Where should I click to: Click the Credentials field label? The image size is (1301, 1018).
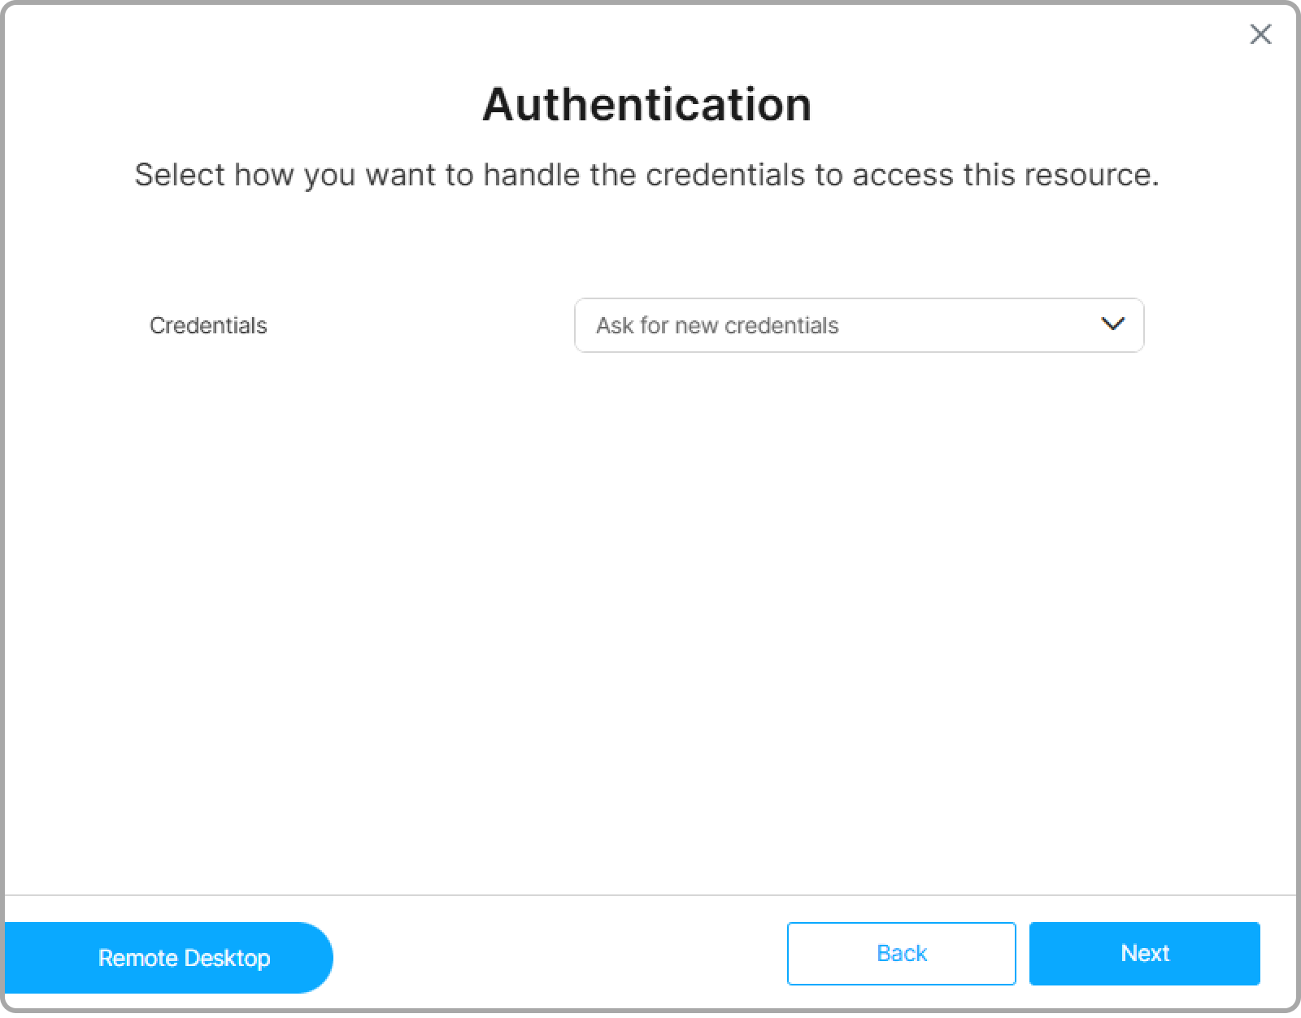pyautogui.click(x=208, y=325)
